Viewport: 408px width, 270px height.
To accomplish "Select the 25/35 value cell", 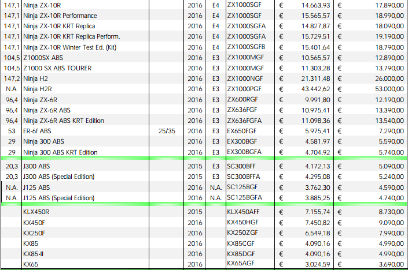I will (167, 131).
